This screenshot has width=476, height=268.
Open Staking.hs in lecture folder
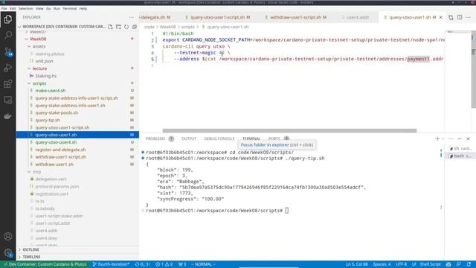click(x=77, y=76)
